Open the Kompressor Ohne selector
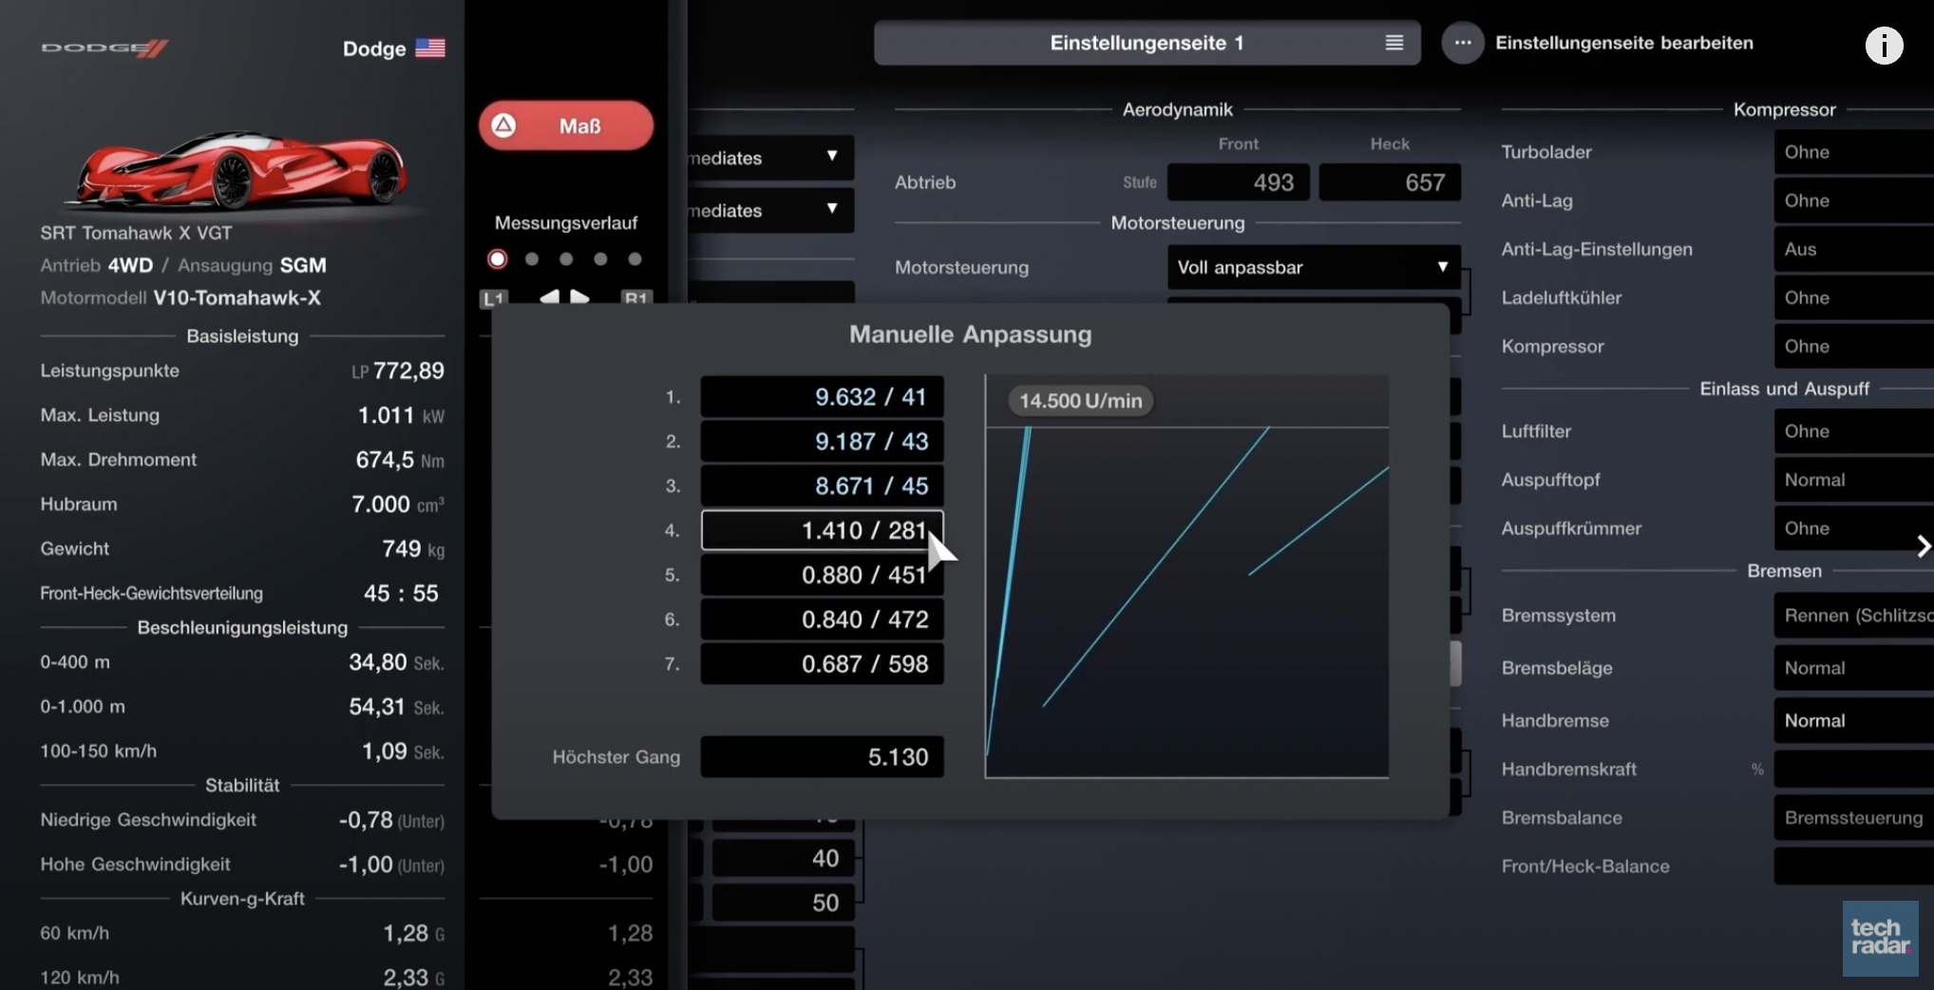Viewport: 1934px width, 990px height. tap(1853, 346)
